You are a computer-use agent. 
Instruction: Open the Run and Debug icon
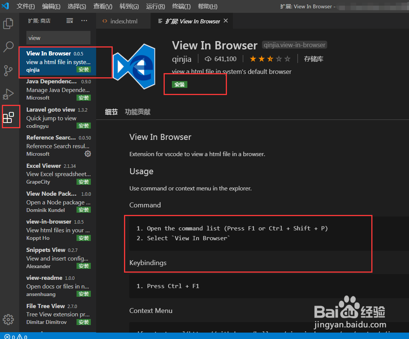click(x=8, y=94)
